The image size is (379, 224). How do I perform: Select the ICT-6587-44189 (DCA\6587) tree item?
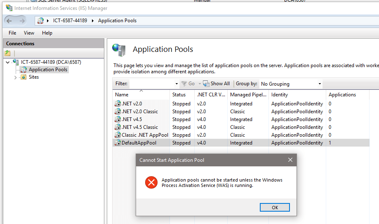click(x=51, y=62)
